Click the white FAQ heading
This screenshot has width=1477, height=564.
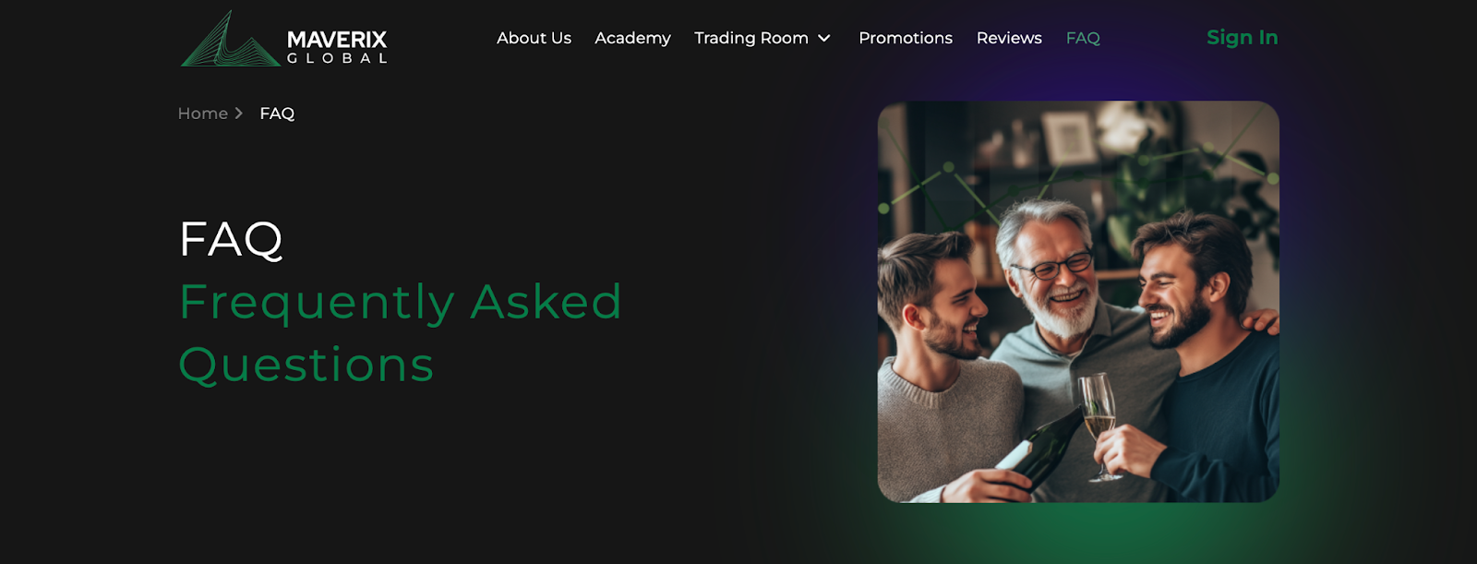point(231,240)
